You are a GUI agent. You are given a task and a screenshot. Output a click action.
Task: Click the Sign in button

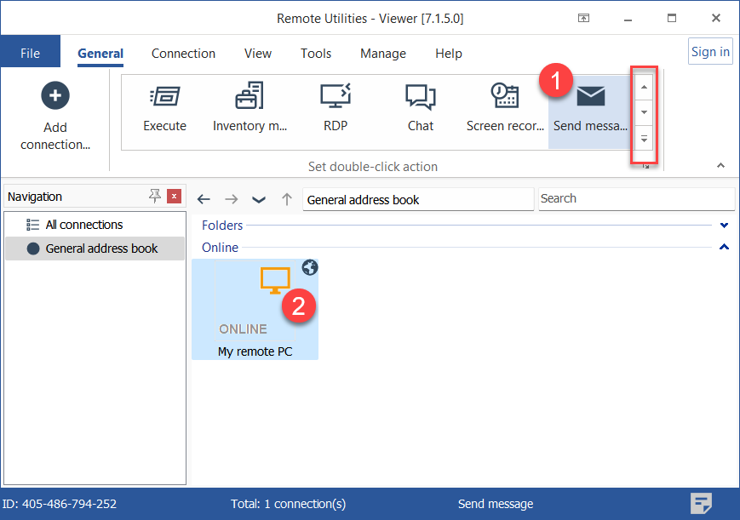(x=709, y=51)
